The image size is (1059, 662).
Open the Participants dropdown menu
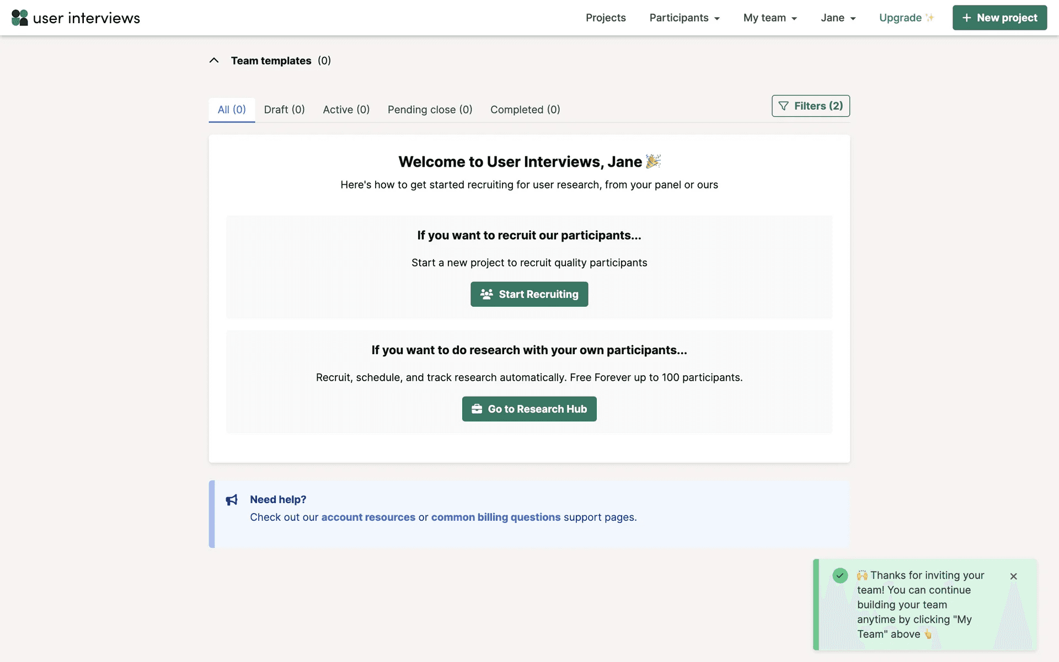[684, 18]
